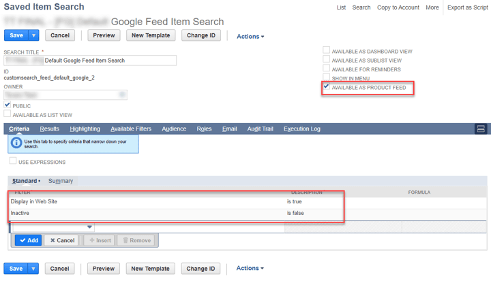
Task: Enable Use Expressions checkbox
Action: (x=13, y=161)
